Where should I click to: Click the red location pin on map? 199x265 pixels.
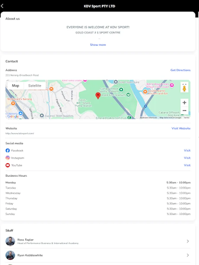pyautogui.click(x=98, y=96)
